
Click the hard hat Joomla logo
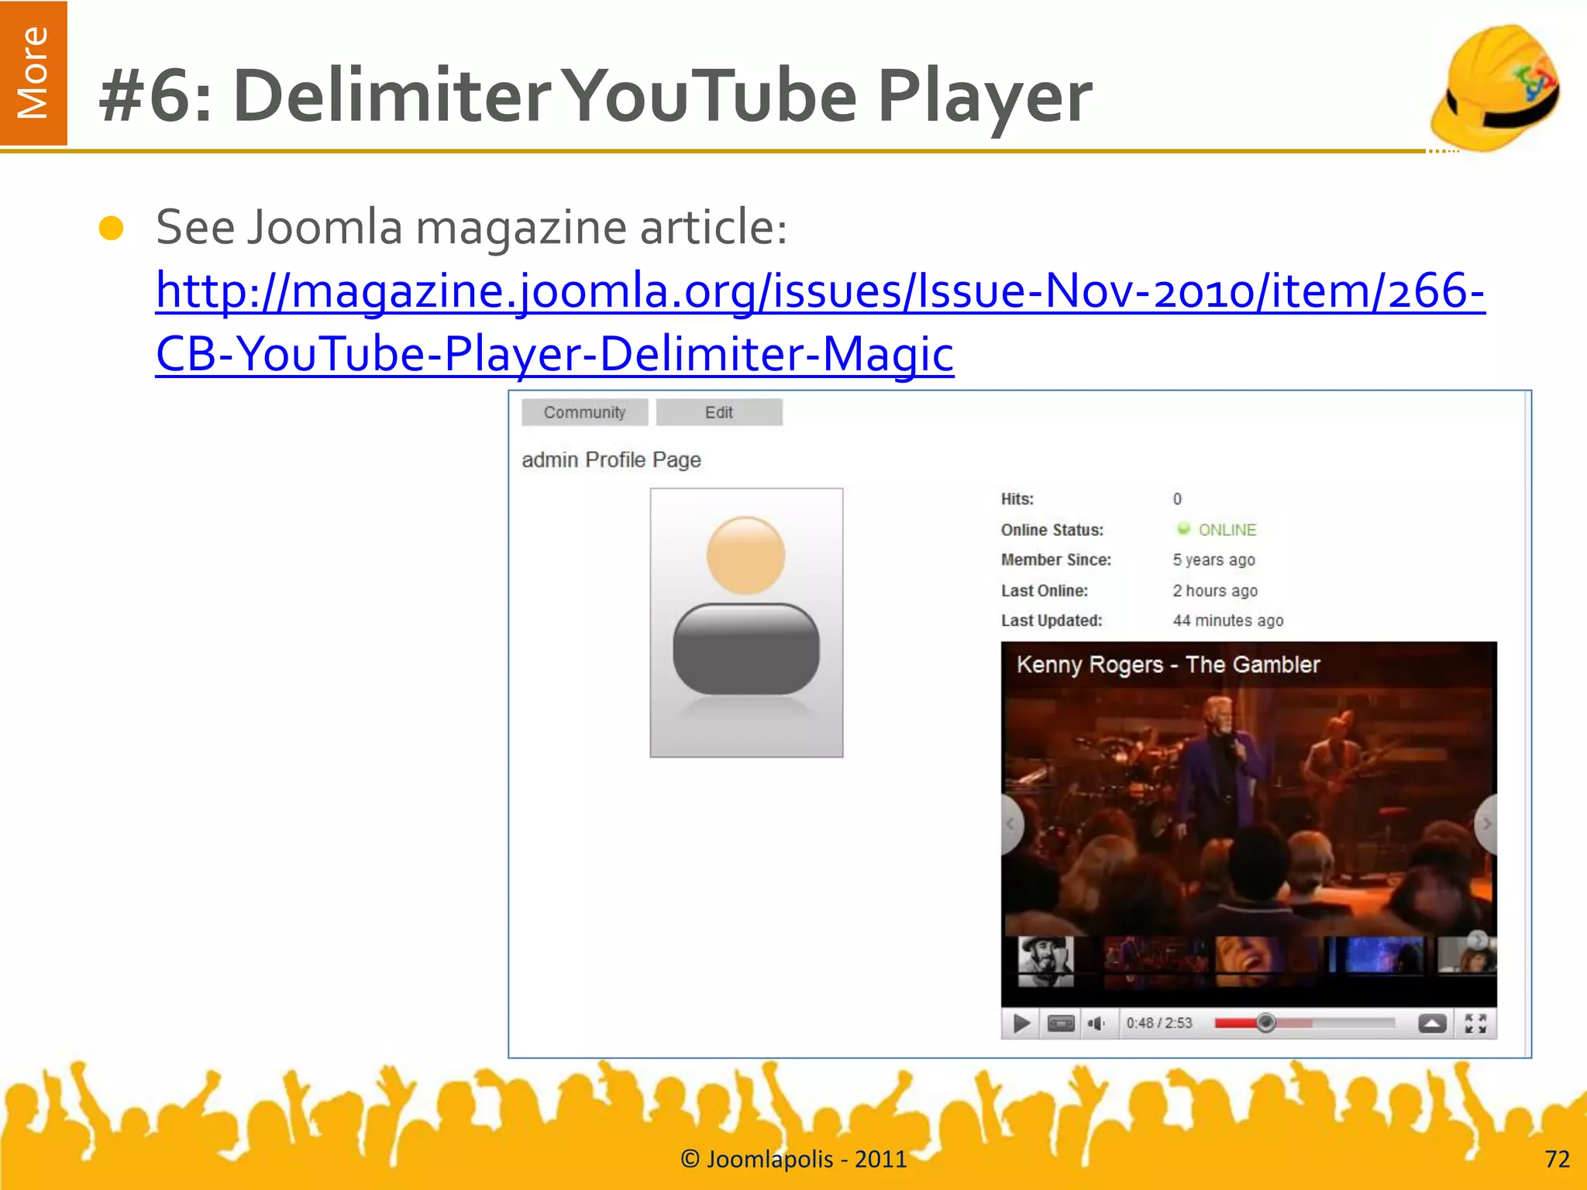(1496, 88)
